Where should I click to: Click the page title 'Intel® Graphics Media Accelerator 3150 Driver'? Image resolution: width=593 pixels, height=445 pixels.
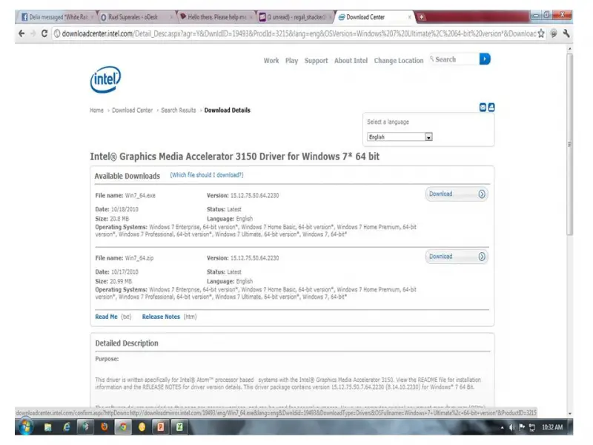234,156
